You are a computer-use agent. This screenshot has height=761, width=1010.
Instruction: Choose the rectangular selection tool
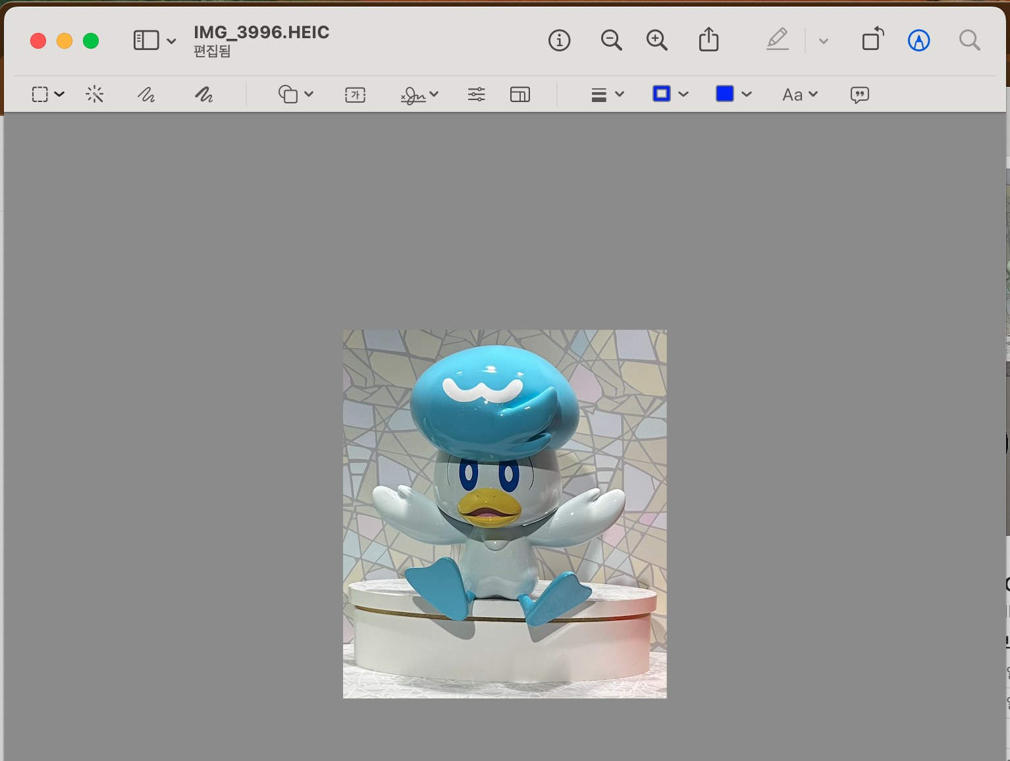coord(40,95)
